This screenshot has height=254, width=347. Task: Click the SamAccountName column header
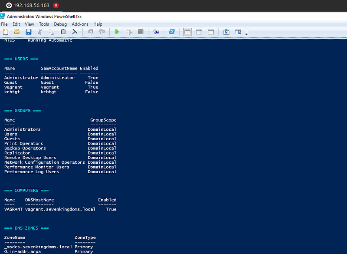[x=59, y=68]
